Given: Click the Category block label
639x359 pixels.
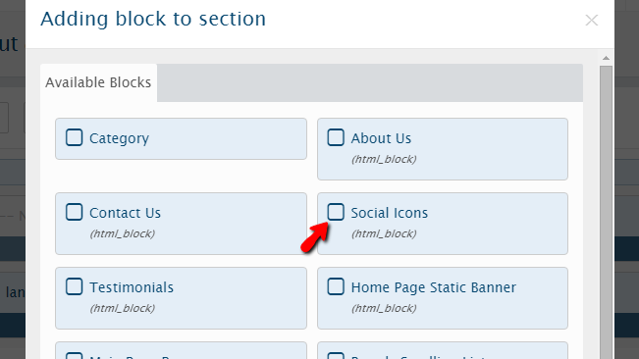Looking at the screenshot, I should tap(119, 138).
